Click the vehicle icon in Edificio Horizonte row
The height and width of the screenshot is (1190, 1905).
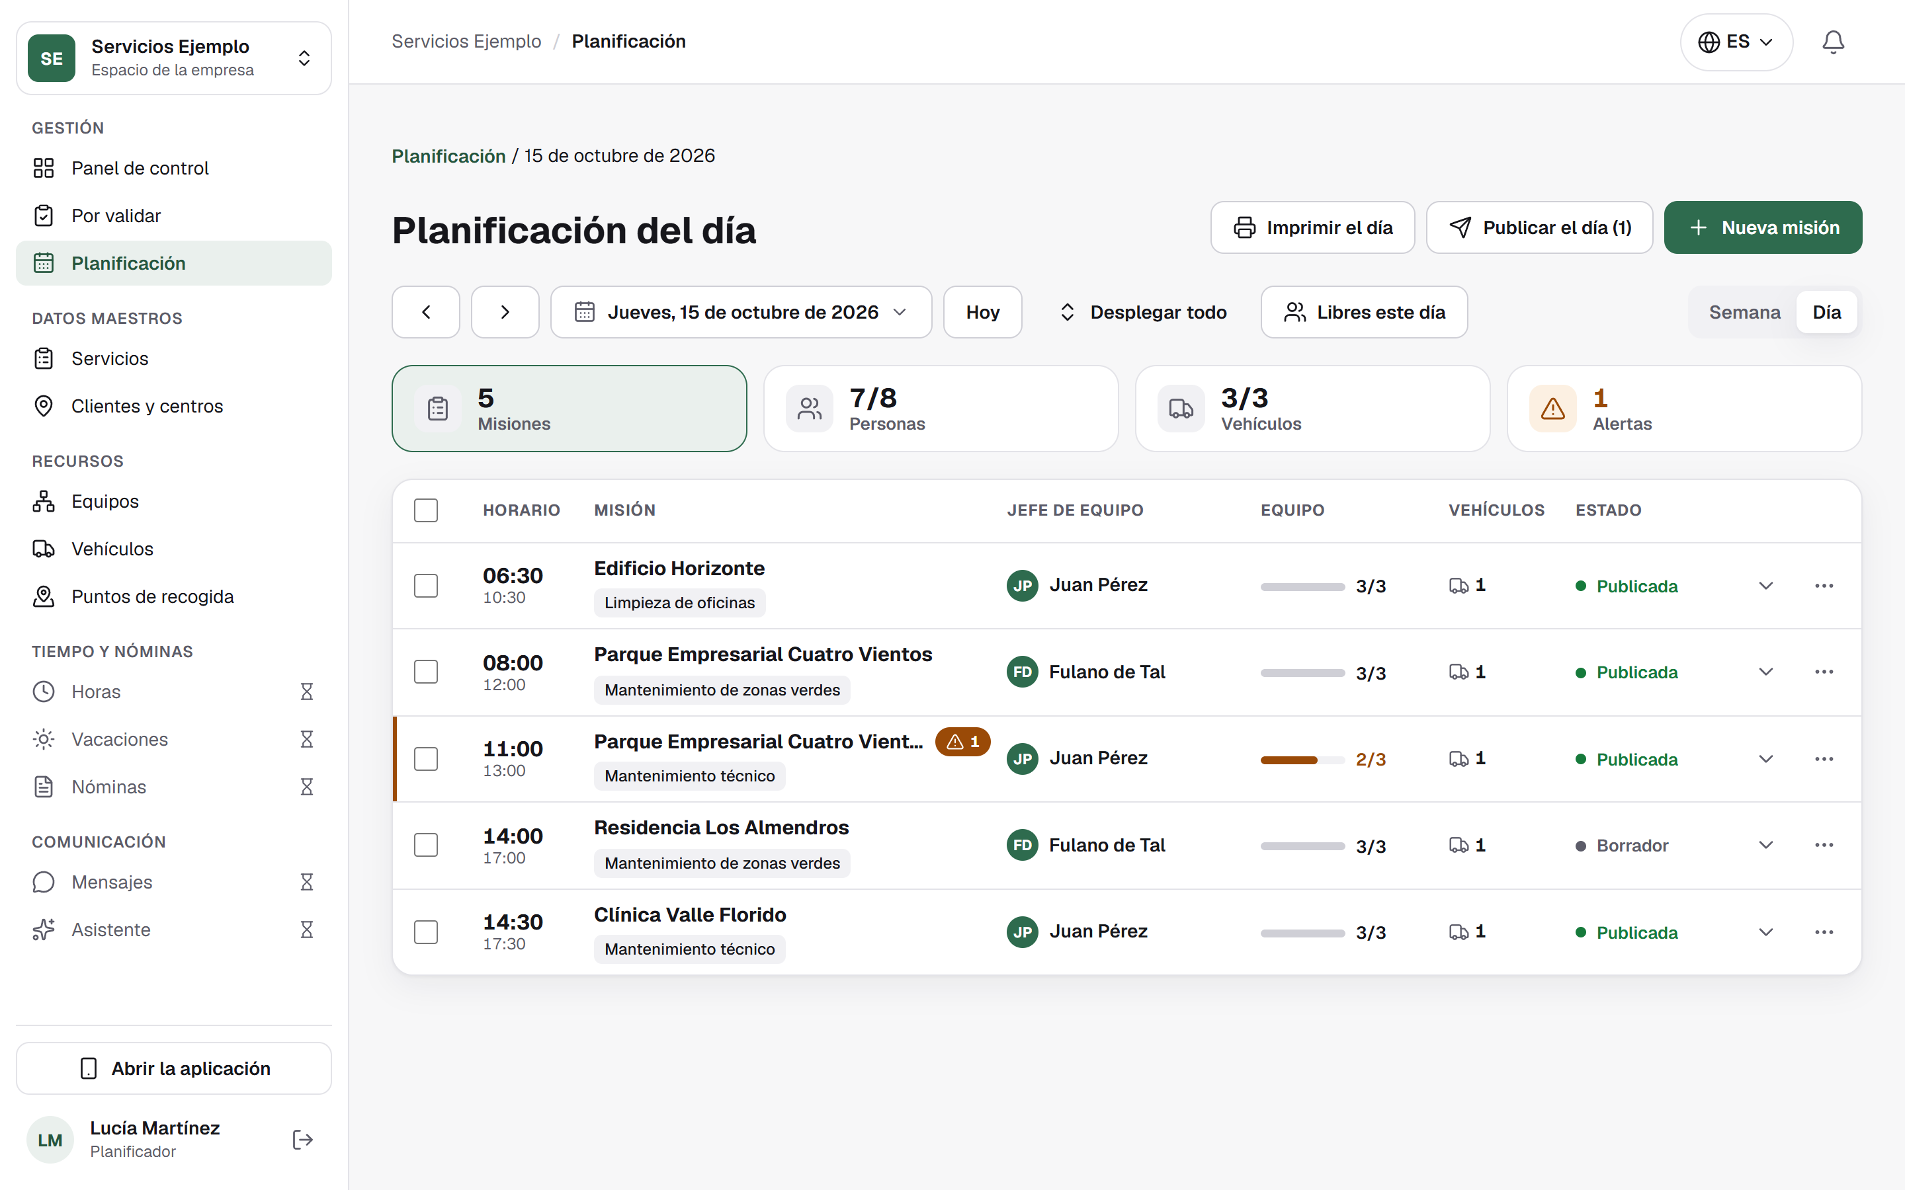[x=1458, y=586]
